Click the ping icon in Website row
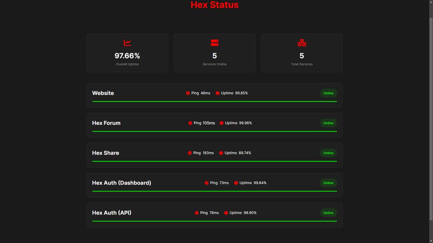This screenshot has width=433, height=243. click(x=188, y=93)
